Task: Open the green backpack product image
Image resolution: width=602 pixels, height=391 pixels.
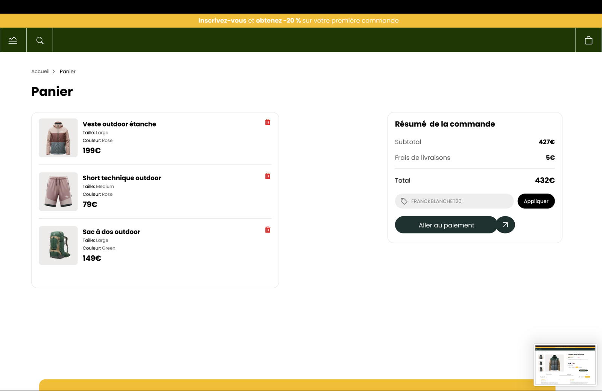Action: (58, 245)
